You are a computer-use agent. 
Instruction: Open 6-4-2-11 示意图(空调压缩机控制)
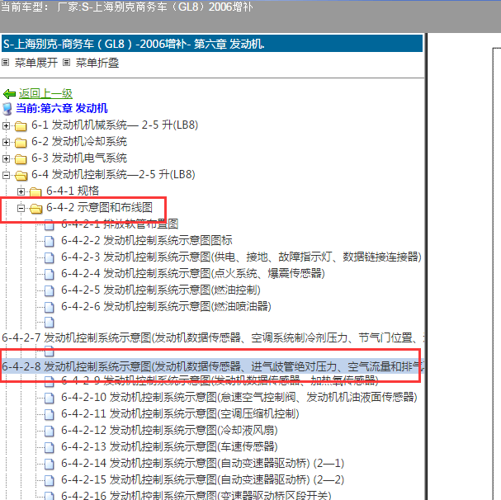tap(180, 414)
